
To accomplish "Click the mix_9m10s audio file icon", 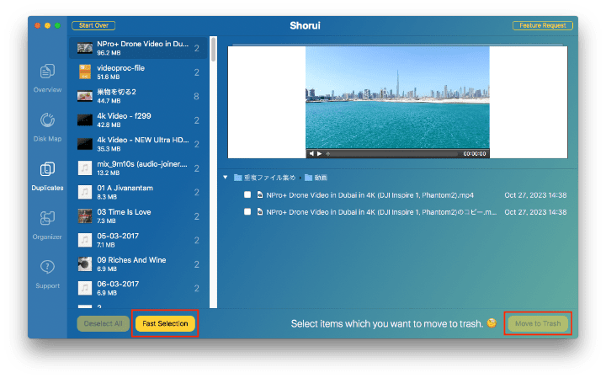I will 85,168.
